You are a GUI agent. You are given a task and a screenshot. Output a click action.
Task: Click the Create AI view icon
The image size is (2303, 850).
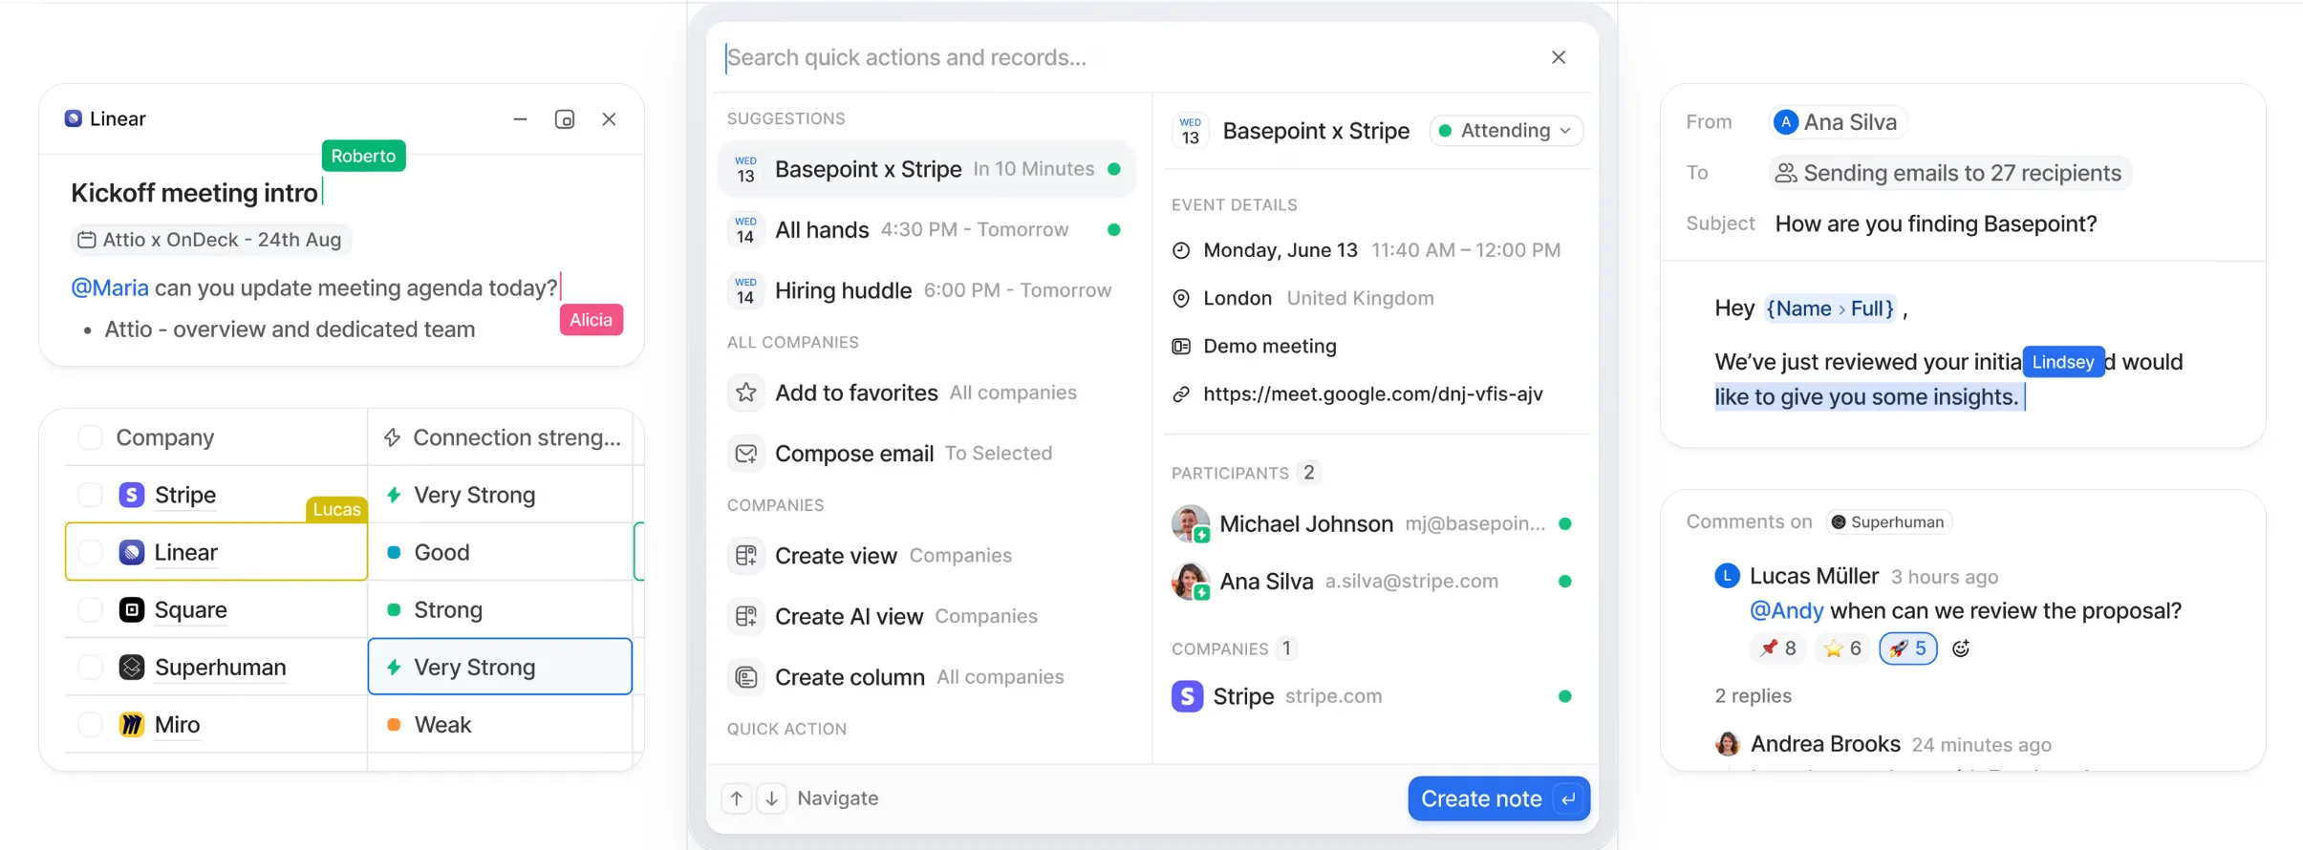pyautogui.click(x=746, y=616)
